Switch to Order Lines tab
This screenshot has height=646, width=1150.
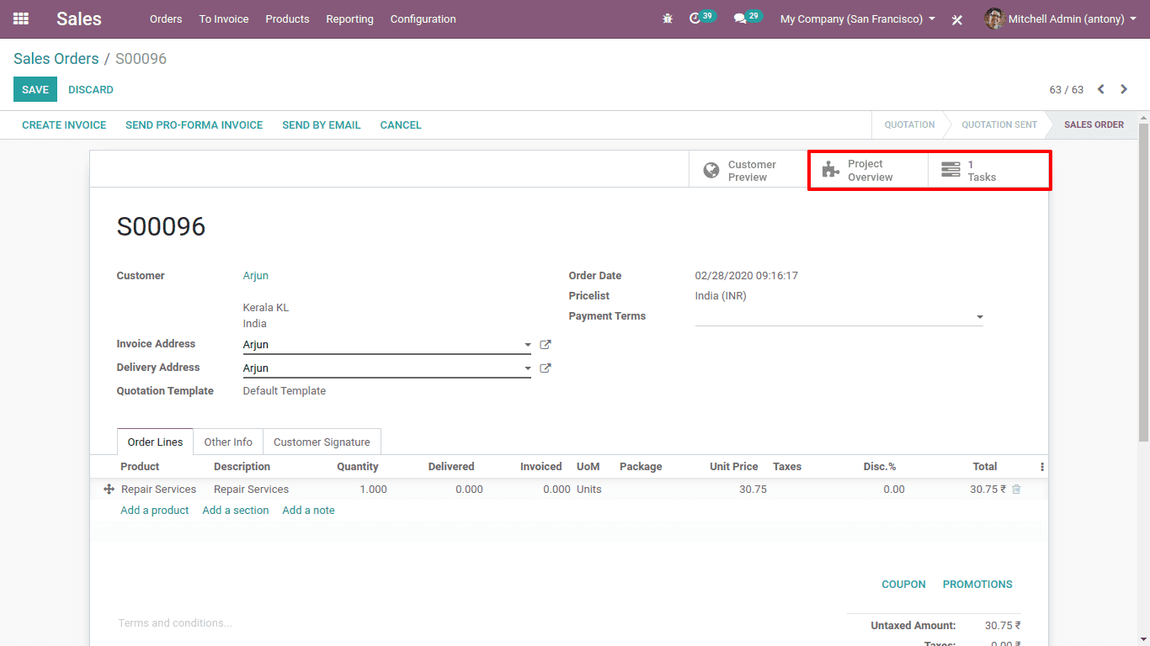click(x=156, y=442)
